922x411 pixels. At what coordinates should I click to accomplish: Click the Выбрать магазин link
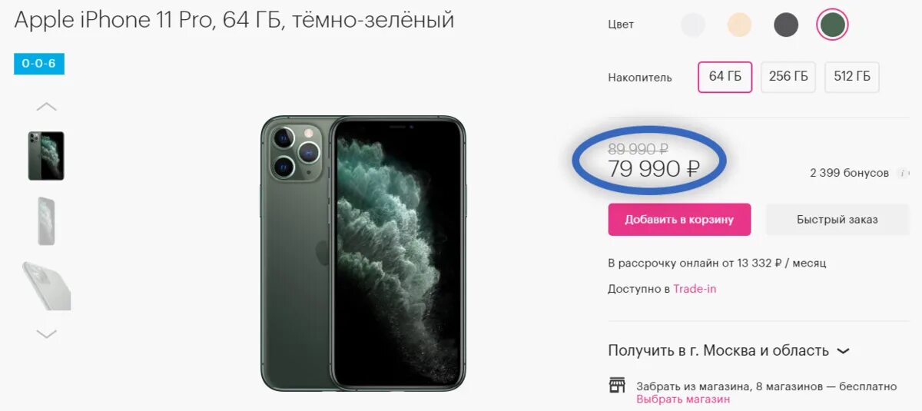683,399
